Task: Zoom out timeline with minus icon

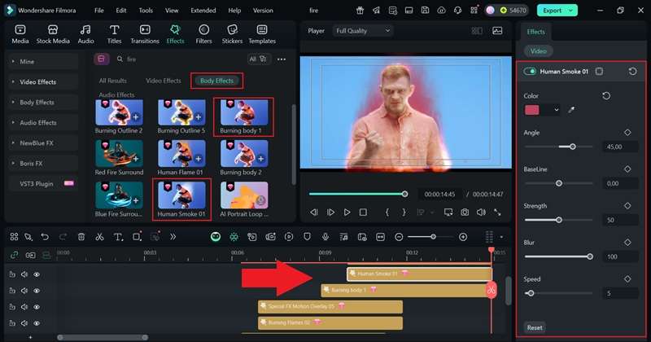Action: (x=399, y=237)
